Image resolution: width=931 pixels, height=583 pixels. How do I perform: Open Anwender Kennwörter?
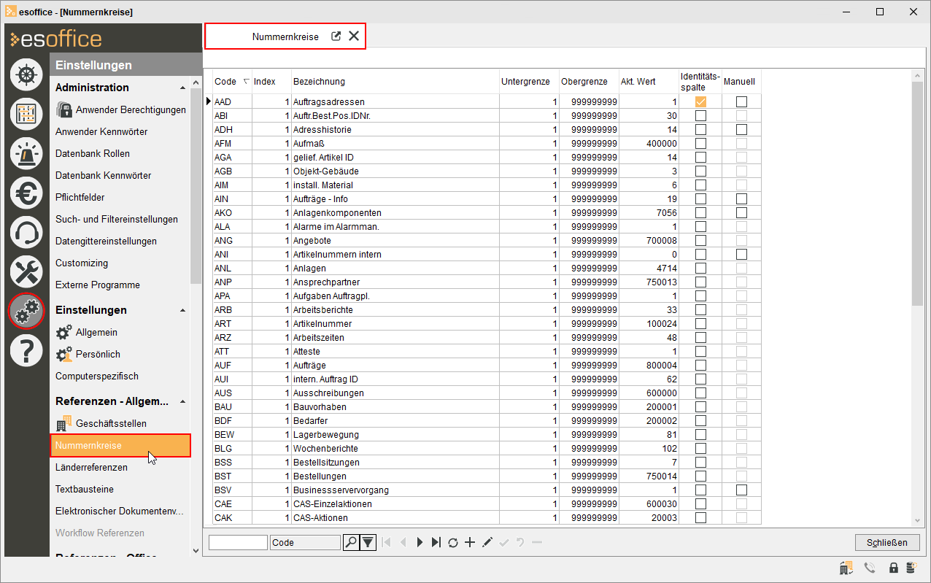click(x=101, y=132)
